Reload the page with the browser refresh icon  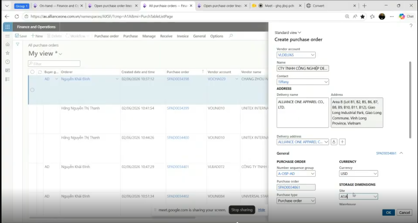click(17, 17)
